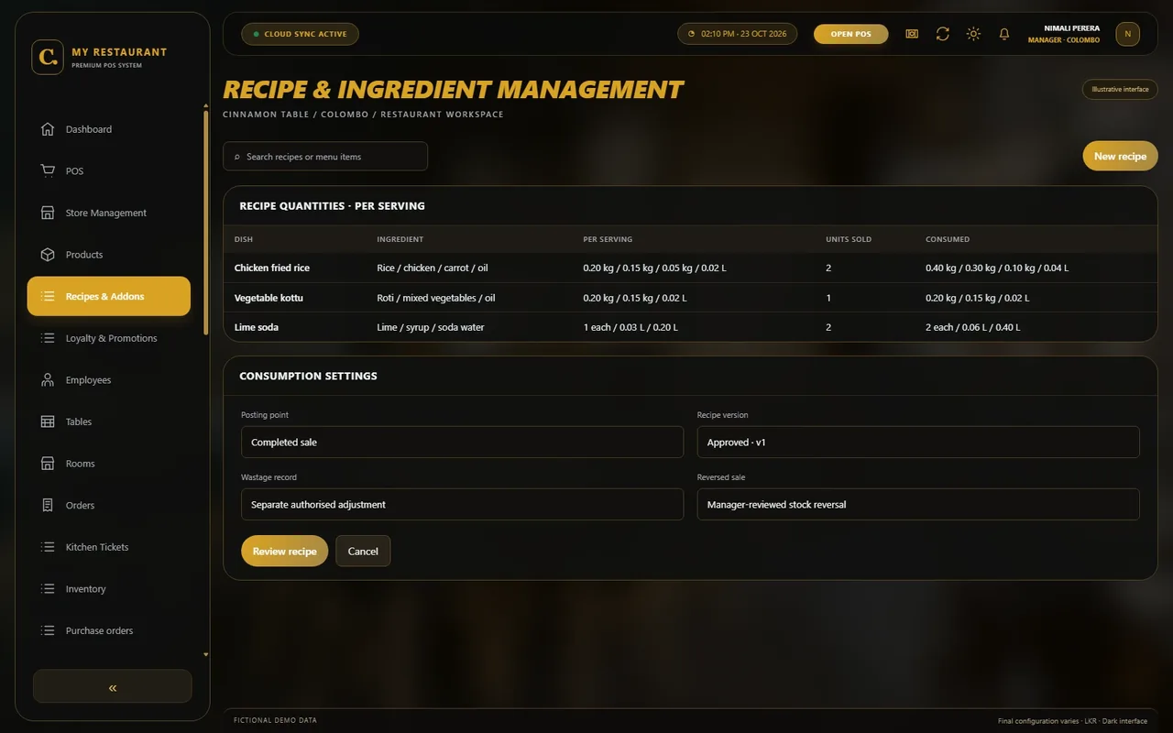Image resolution: width=1173 pixels, height=733 pixels.
Task: Click the Loyalty & Promotions list icon
Action: (48, 338)
